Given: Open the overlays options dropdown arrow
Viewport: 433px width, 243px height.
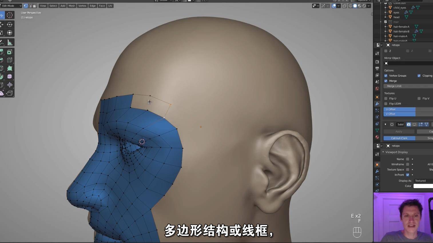Looking at the screenshot, I should pos(338,6).
